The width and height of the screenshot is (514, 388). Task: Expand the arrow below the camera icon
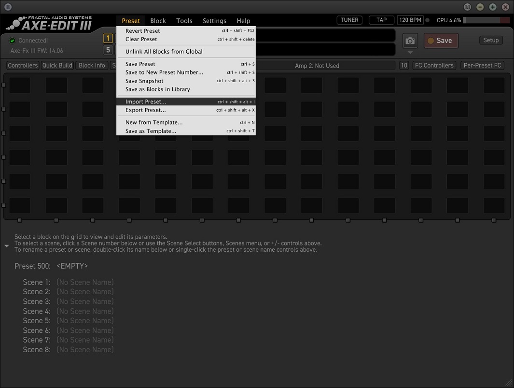410,52
